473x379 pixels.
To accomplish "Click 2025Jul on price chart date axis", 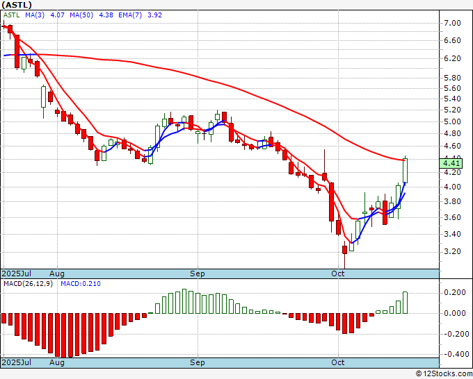I will [x=16, y=273].
